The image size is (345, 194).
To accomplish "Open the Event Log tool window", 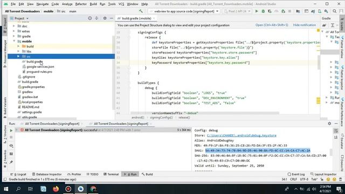I will point(296,174).
